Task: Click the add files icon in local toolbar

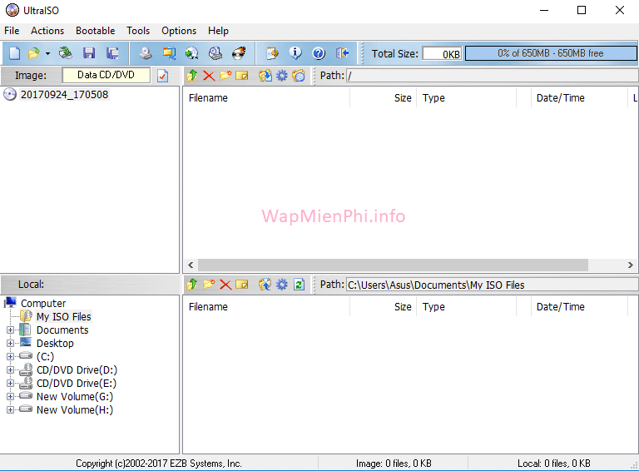Action: click(x=265, y=285)
